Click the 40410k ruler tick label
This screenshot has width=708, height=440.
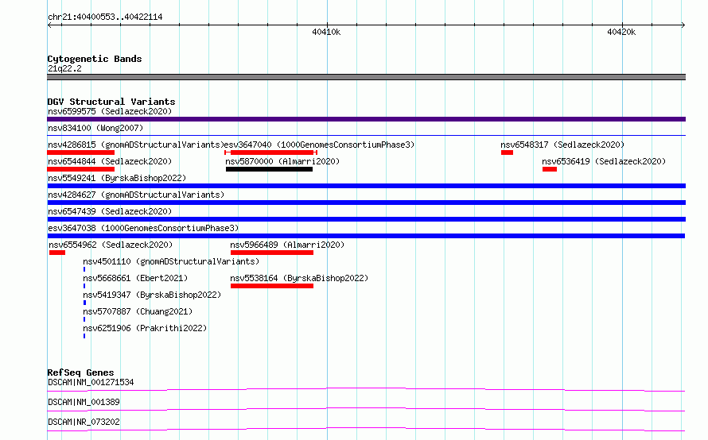click(x=326, y=32)
